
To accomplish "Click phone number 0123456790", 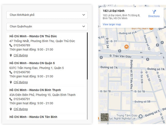I will 22,72.
